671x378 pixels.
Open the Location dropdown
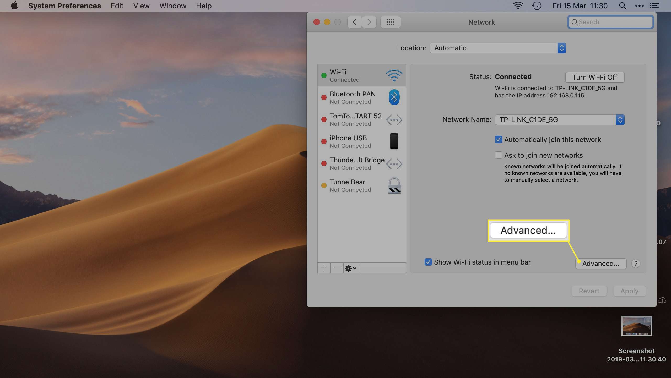pos(498,48)
